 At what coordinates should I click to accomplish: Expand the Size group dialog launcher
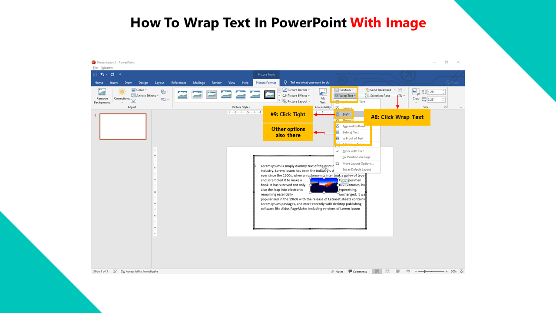pos(445,107)
